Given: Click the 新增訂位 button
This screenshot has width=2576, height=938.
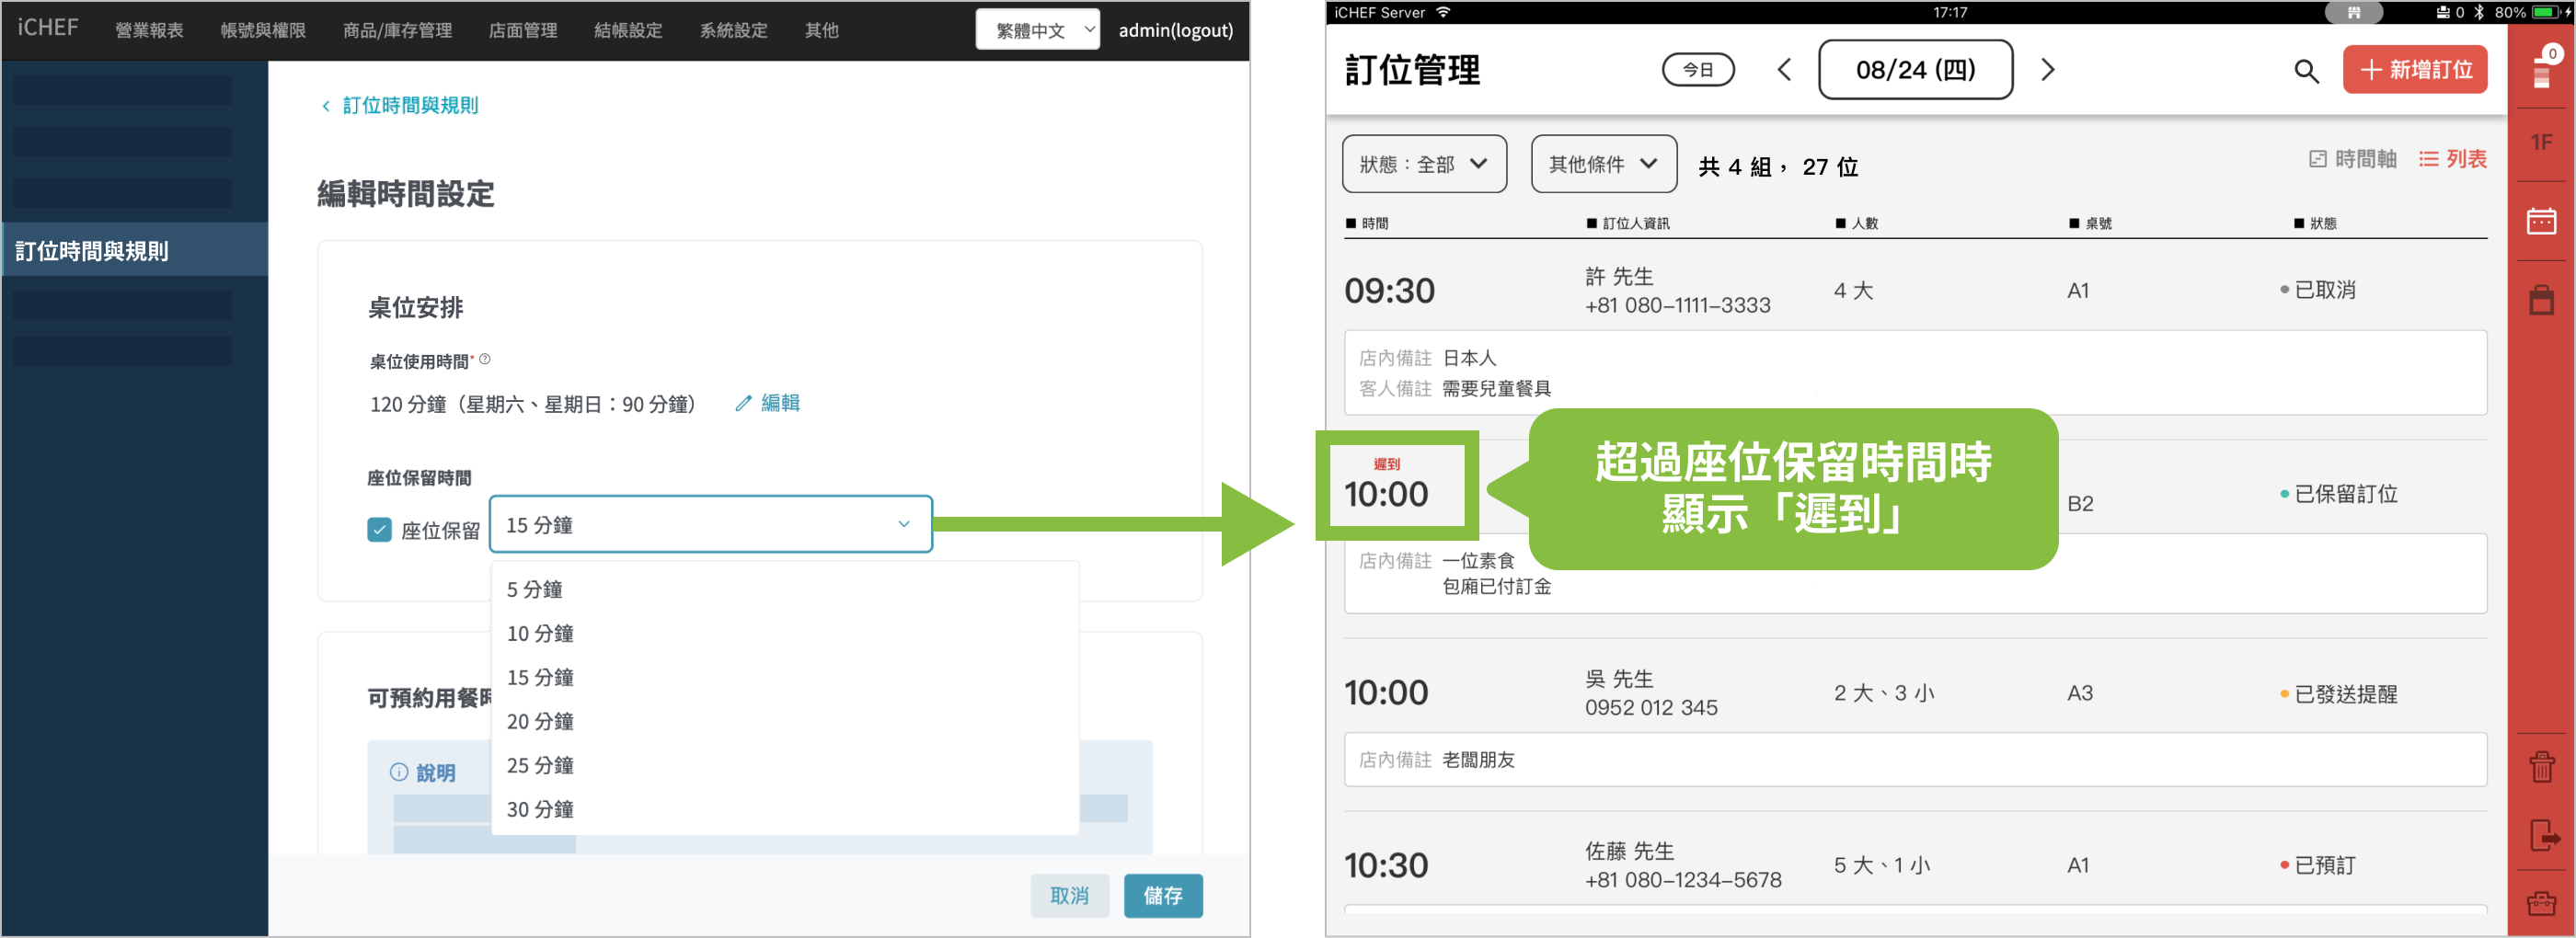Looking at the screenshot, I should pos(2414,70).
